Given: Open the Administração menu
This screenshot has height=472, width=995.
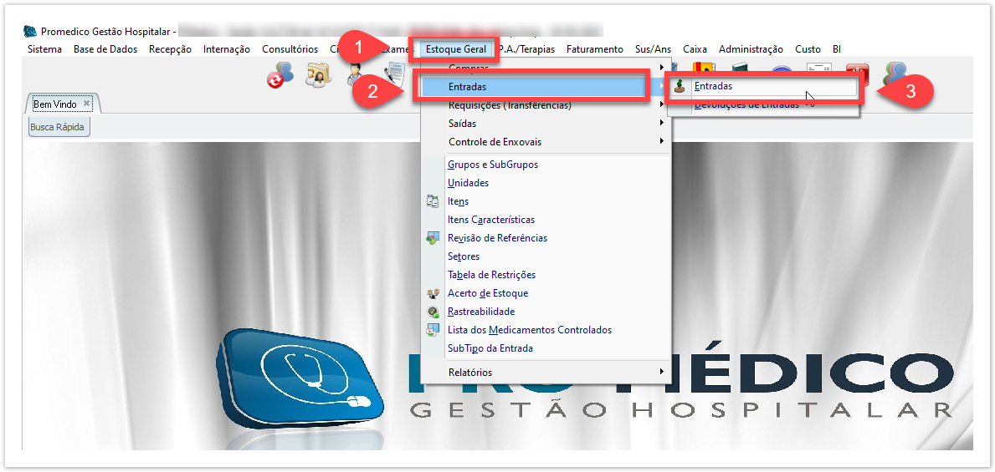Looking at the screenshot, I should pos(751,49).
